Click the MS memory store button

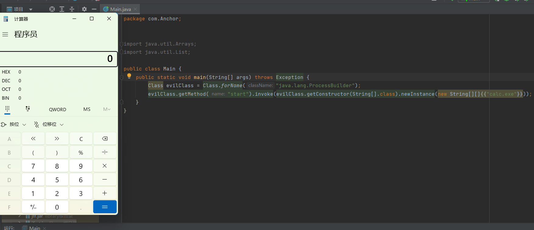click(x=87, y=109)
